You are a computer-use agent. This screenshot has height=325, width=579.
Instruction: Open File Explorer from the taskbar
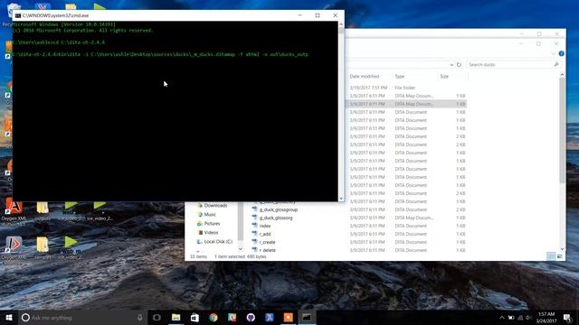[176, 317]
